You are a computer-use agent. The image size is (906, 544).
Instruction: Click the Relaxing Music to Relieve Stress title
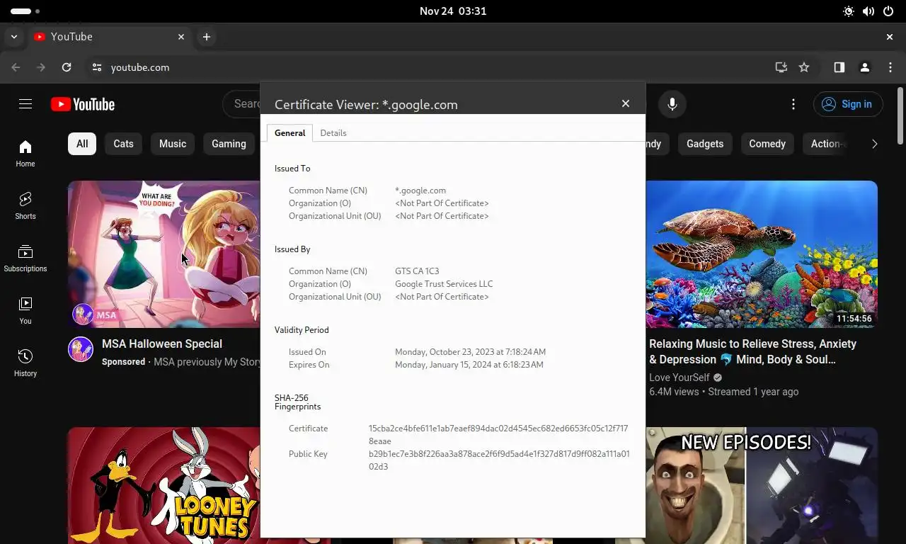click(752, 351)
